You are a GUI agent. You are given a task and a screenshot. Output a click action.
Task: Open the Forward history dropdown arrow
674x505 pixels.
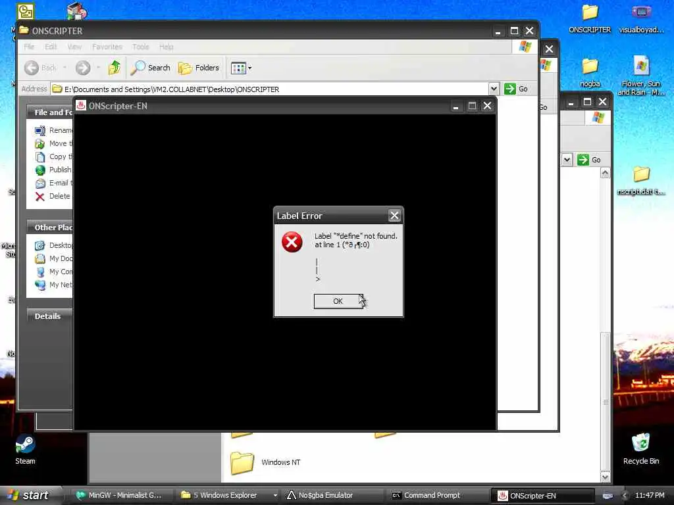click(99, 68)
